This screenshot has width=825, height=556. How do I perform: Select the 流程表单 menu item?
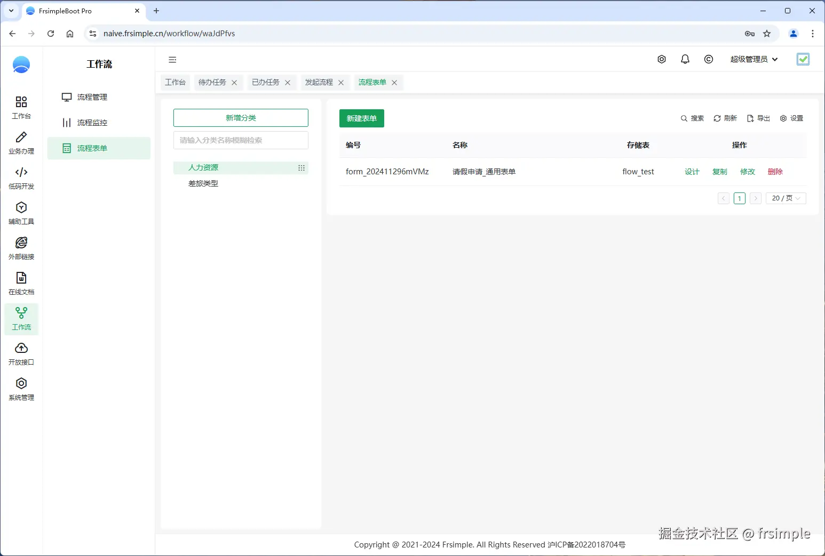[x=99, y=148]
